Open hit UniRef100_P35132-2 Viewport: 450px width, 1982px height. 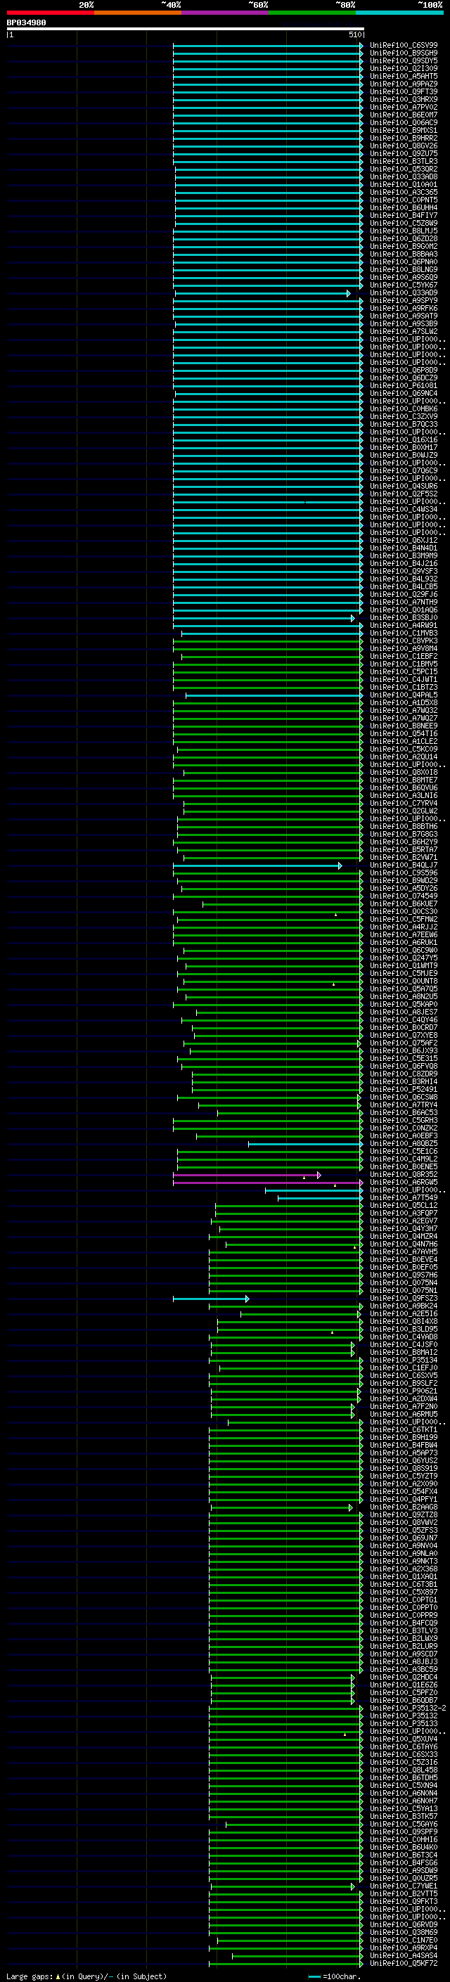click(408, 1708)
